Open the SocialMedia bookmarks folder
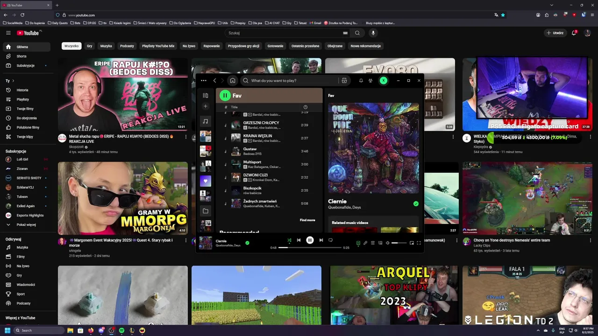 point(13,22)
